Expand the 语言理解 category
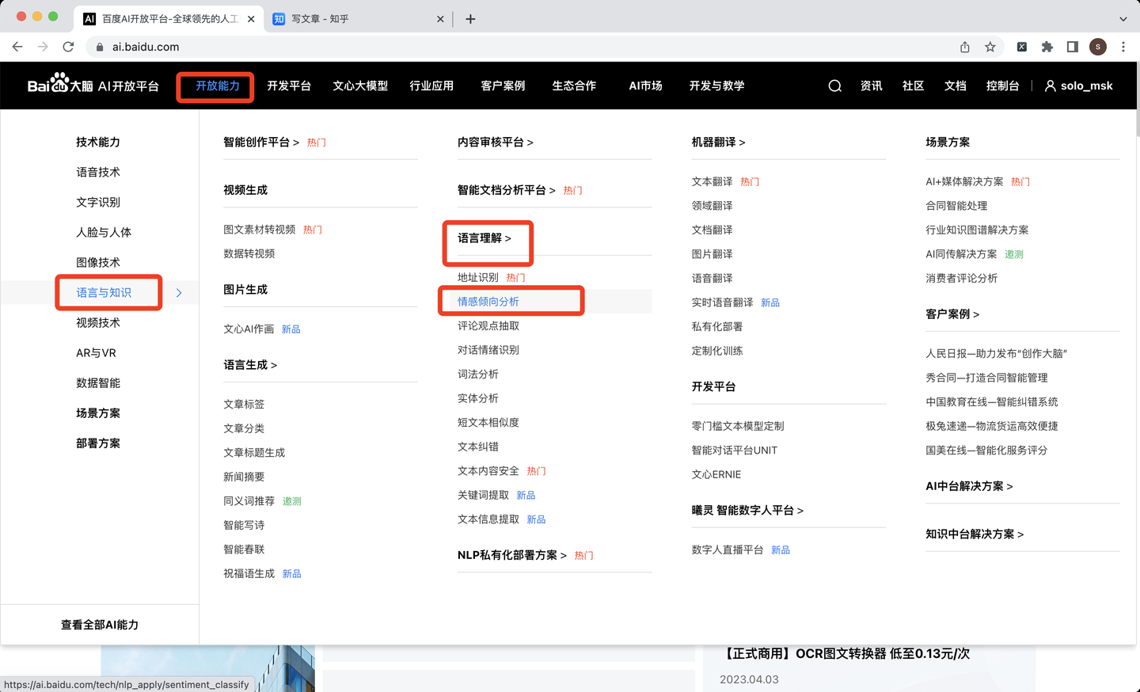Screen dimensions: 1140x692 coord(485,239)
